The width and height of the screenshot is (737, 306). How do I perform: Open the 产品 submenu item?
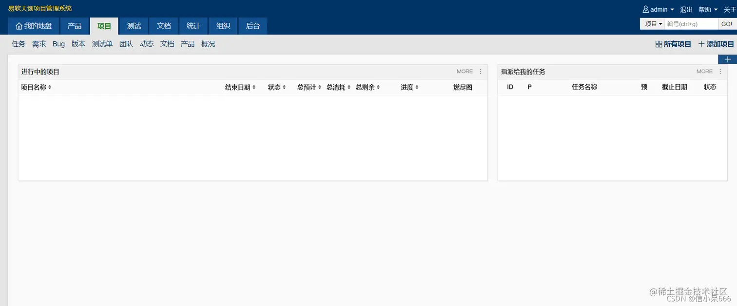click(x=188, y=44)
